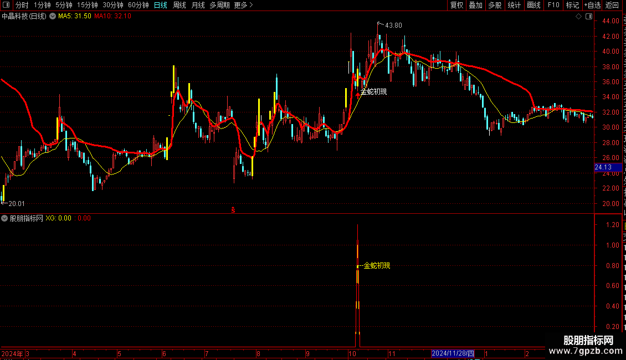Image resolution: width=626 pixels, height=360 pixels.
Task: Click the MA10: 32.10 label
Action: click(x=112, y=17)
